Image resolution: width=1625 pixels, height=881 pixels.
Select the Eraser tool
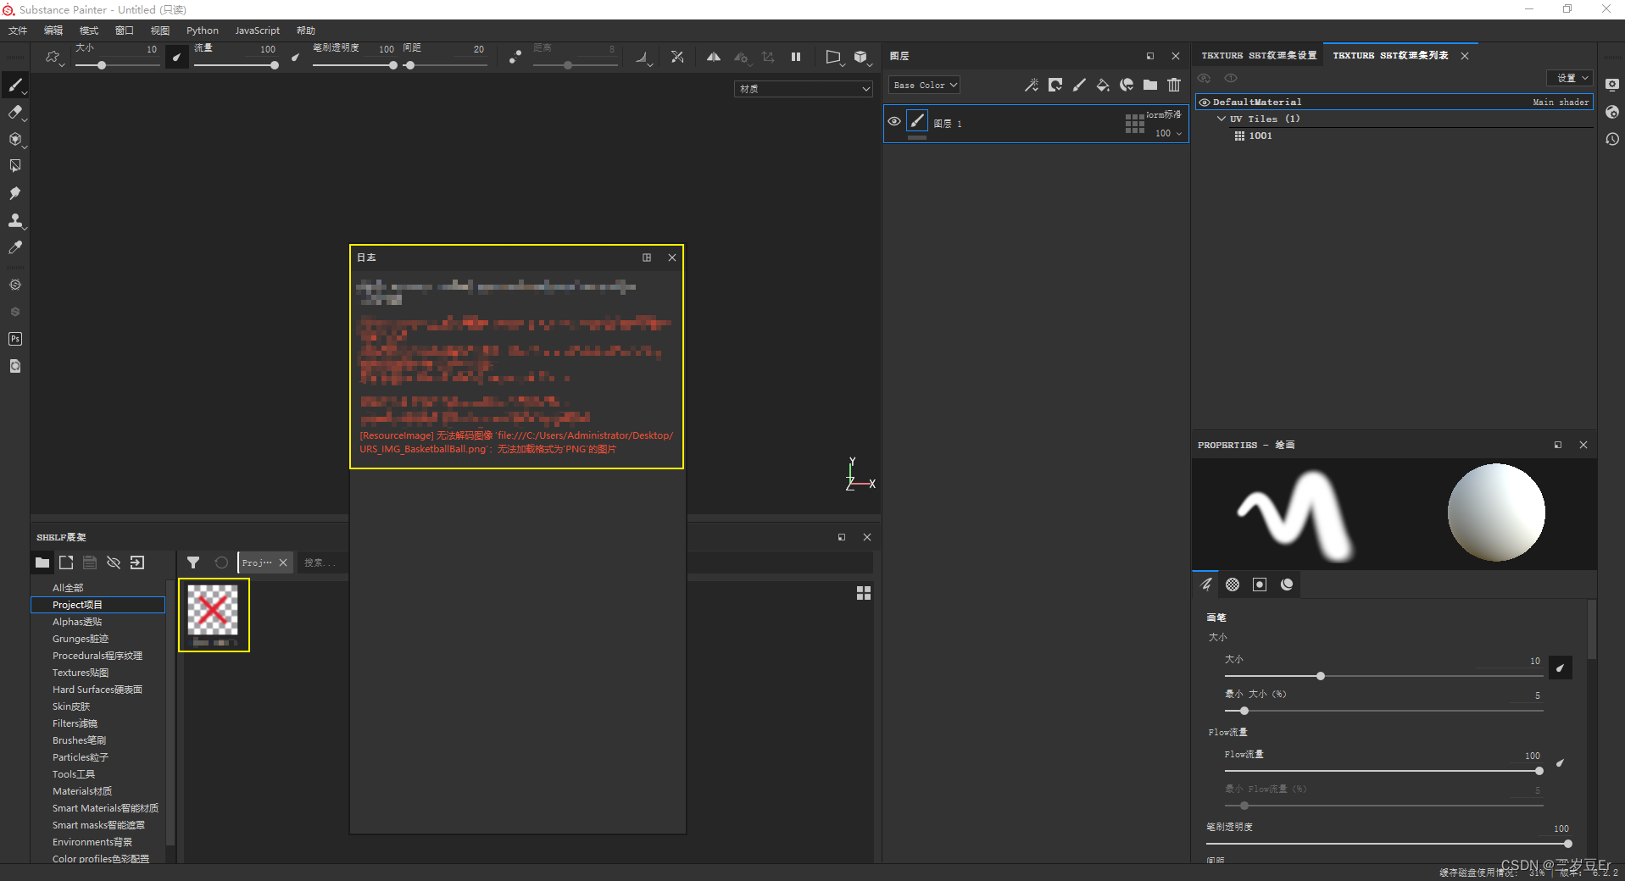click(x=15, y=113)
